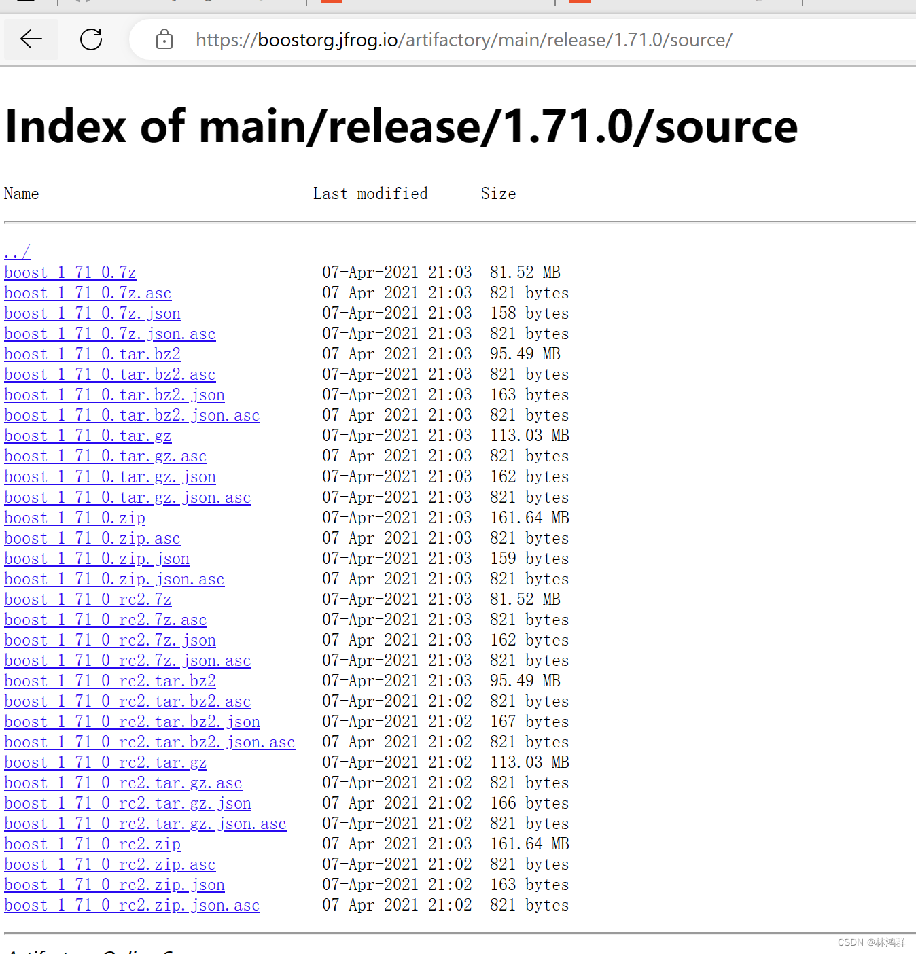This screenshot has width=916, height=954.
Task: Open boost_1_71_0_rc2.7z.json
Action: [110, 640]
